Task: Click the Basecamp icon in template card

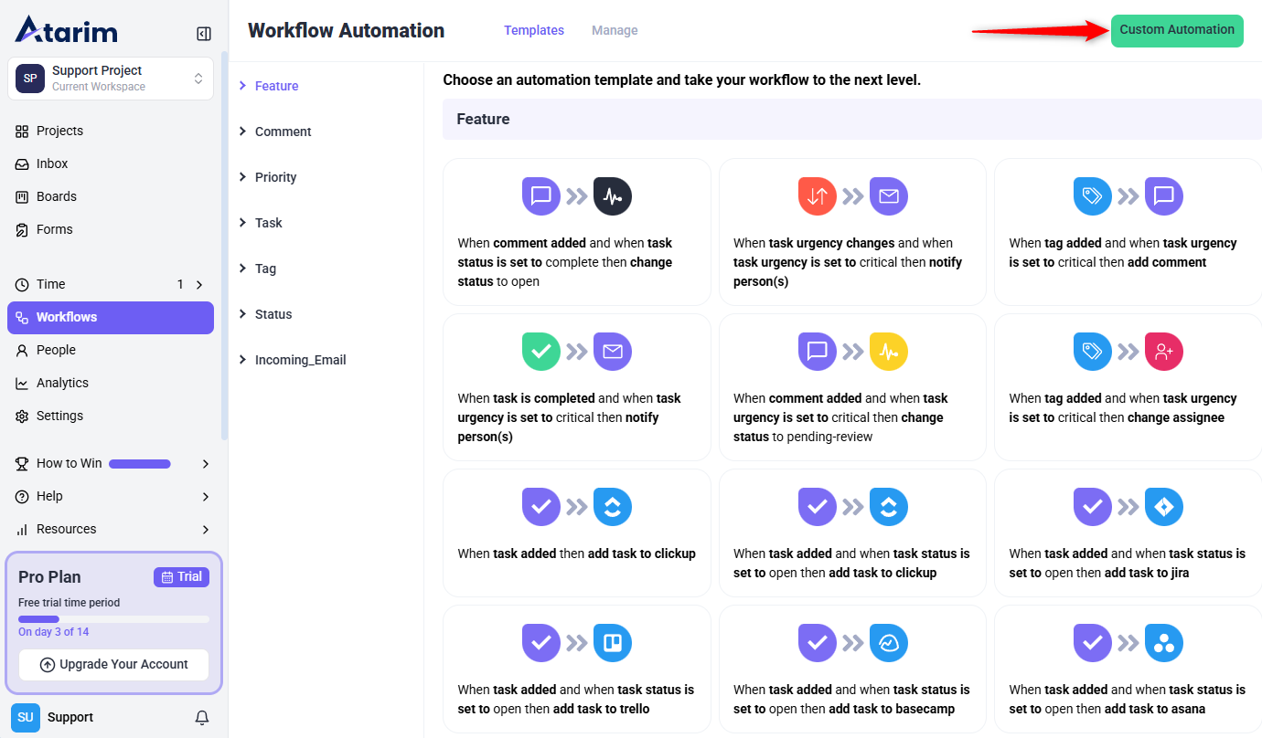Action: 888,643
